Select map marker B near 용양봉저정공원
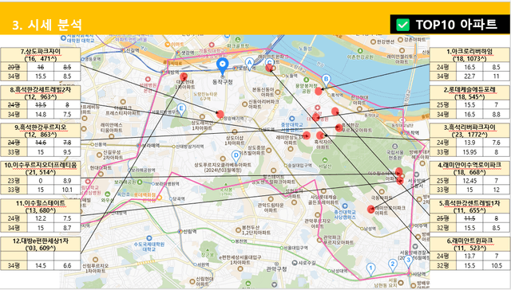This screenshot has width=511, height=290. click(326, 80)
